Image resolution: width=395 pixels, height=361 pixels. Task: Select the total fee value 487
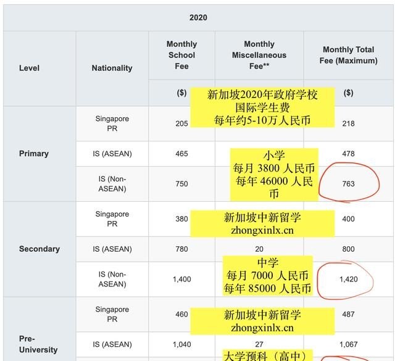pos(348,314)
